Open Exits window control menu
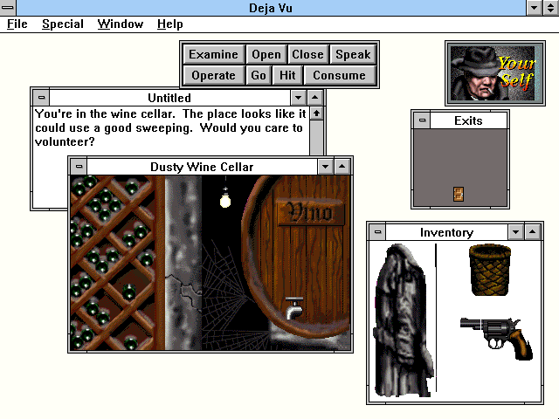 coord(422,120)
